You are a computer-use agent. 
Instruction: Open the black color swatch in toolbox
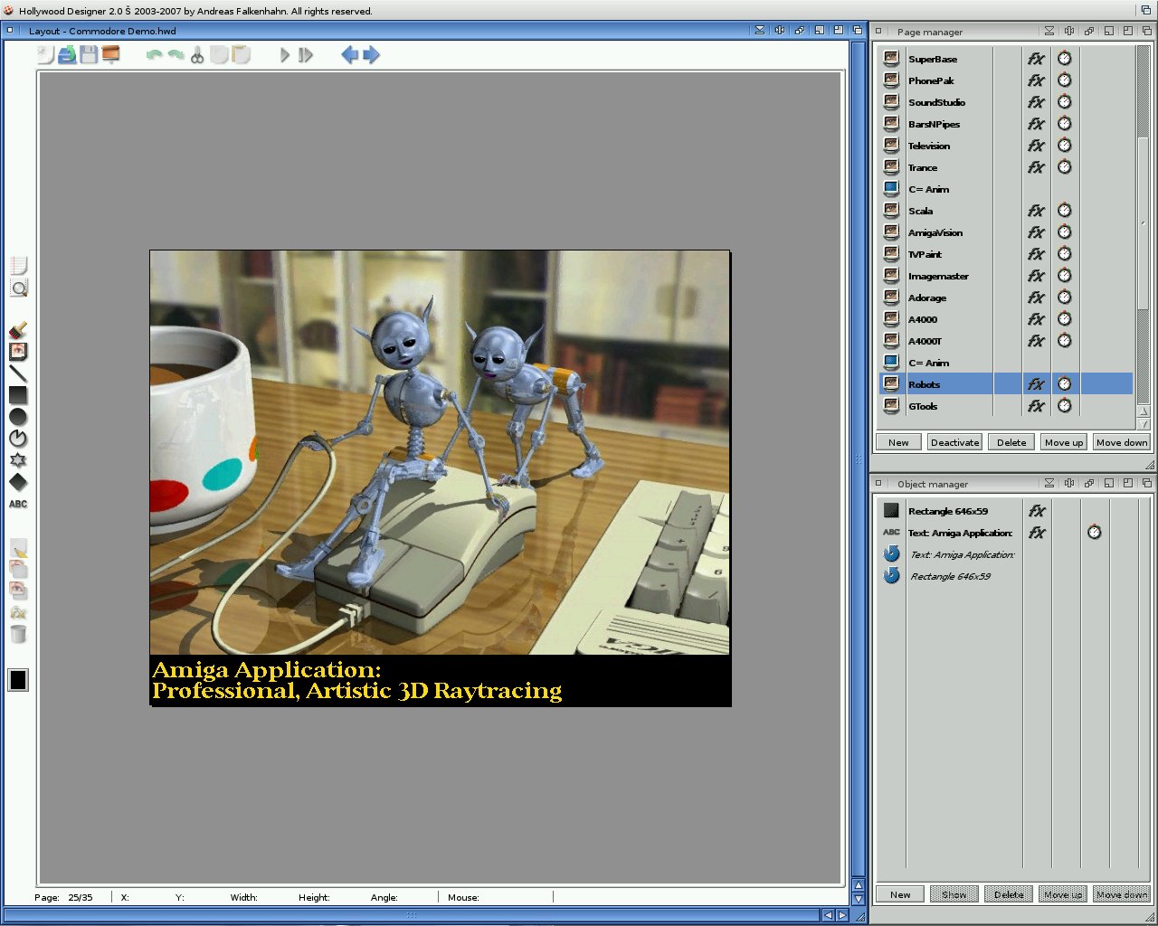pyautogui.click(x=18, y=680)
